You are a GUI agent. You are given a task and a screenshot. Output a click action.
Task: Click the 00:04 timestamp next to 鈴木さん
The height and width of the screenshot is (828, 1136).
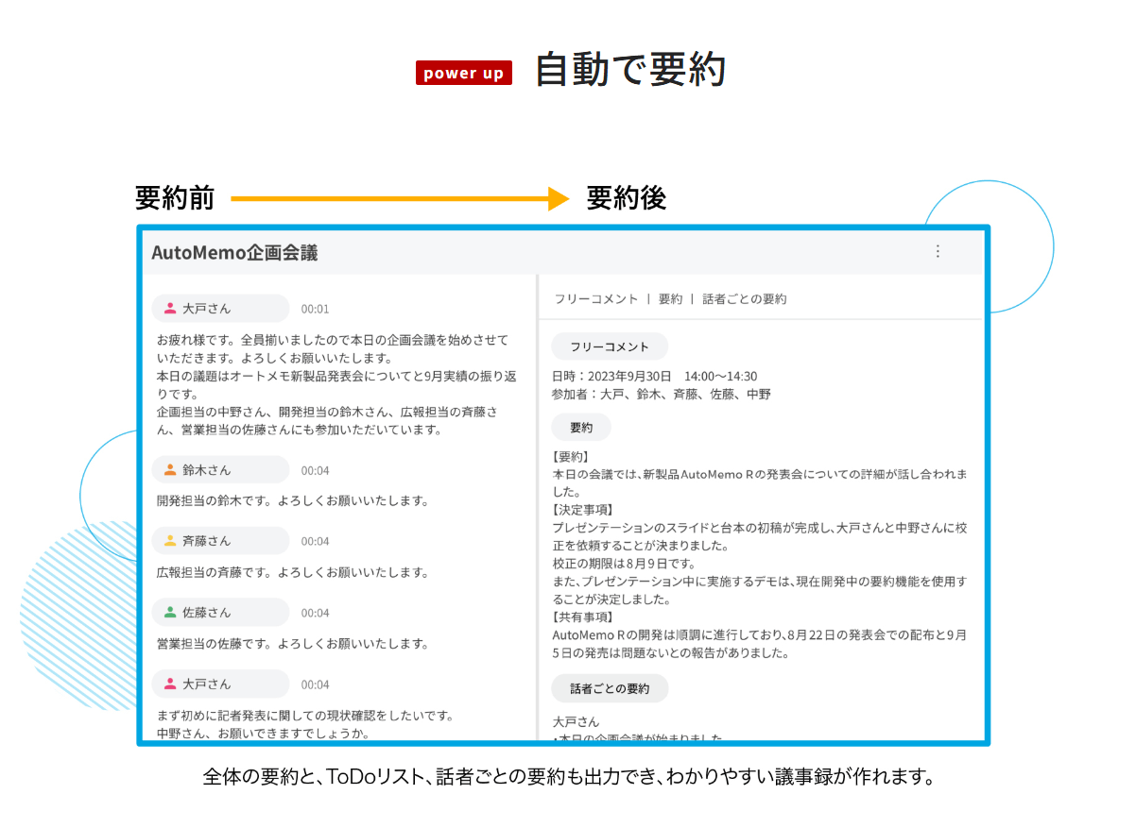pyautogui.click(x=315, y=471)
